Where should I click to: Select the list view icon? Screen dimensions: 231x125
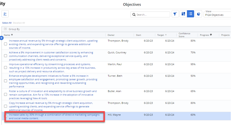(x=190, y=14)
